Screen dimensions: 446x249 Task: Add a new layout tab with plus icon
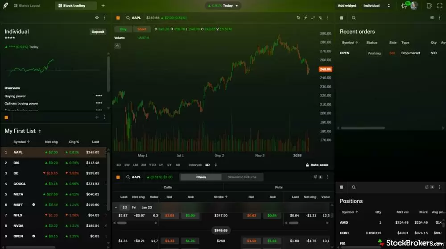[x=103, y=5]
